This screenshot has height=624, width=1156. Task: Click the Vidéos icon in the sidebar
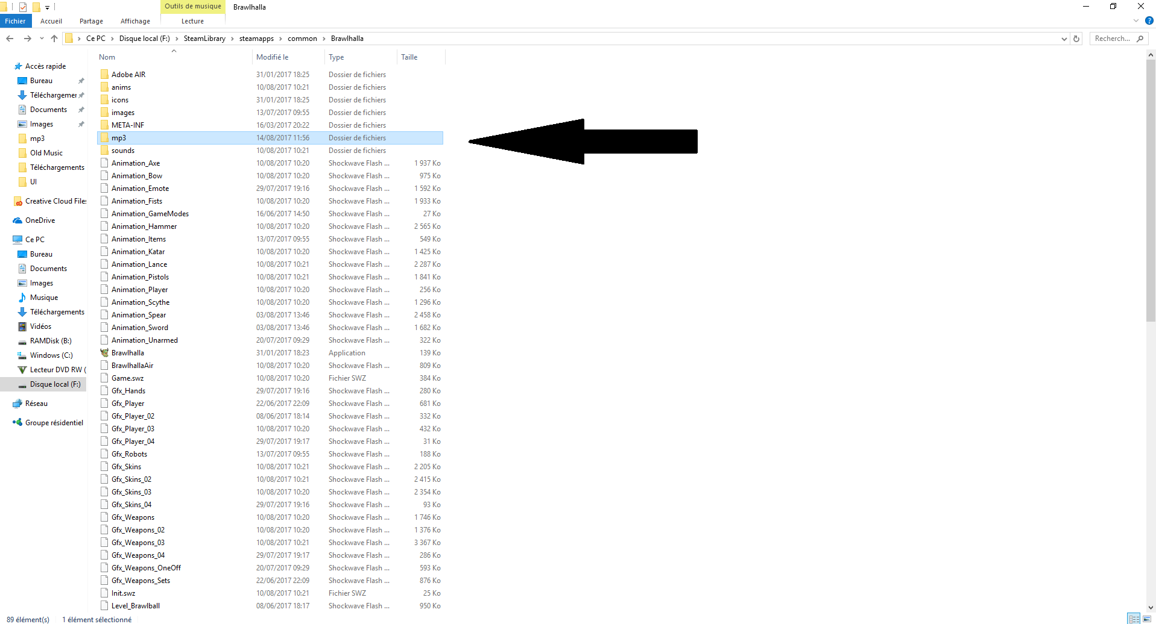tap(22, 326)
